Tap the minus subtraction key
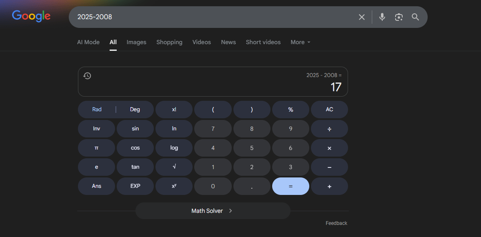 click(x=329, y=167)
